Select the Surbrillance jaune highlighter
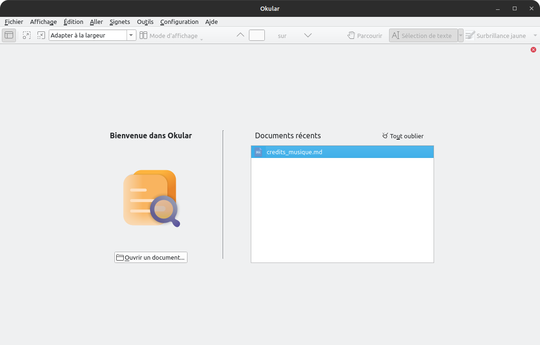Viewport: 540px width, 345px height. tap(496, 36)
